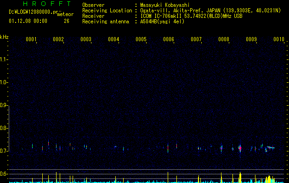
Task: Click time marker 0004
Action: (x=113, y=39)
